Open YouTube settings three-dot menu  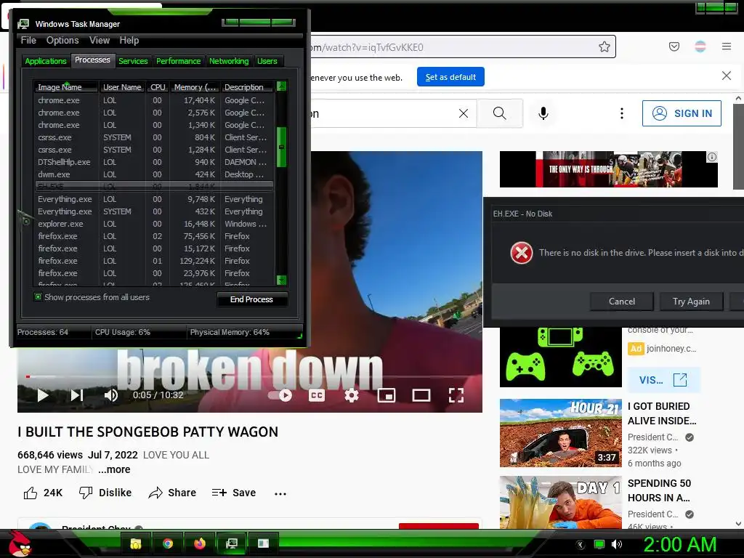pos(622,113)
